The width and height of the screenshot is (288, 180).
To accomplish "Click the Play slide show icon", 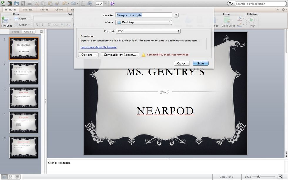I will tap(252, 20).
